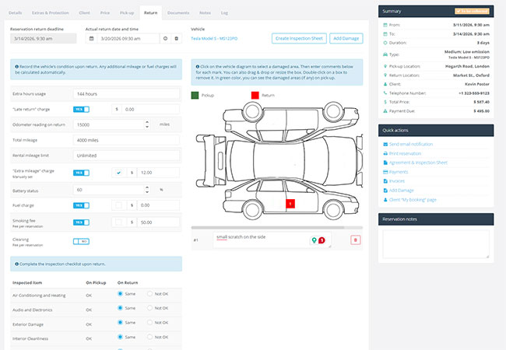
Task: Click the credit card icon beside Payments
Action: [x=385, y=172]
